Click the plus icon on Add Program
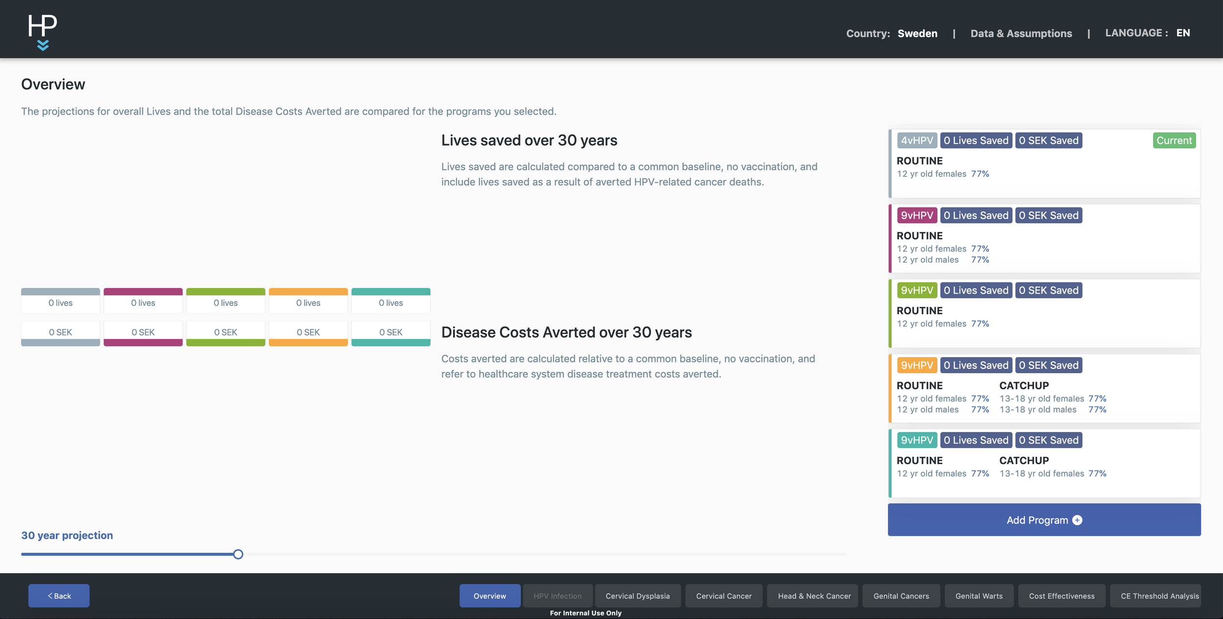 (1077, 520)
